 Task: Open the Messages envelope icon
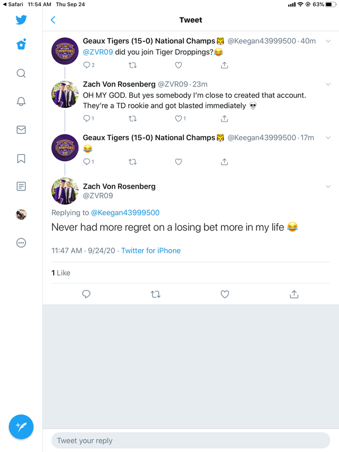(21, 130)
